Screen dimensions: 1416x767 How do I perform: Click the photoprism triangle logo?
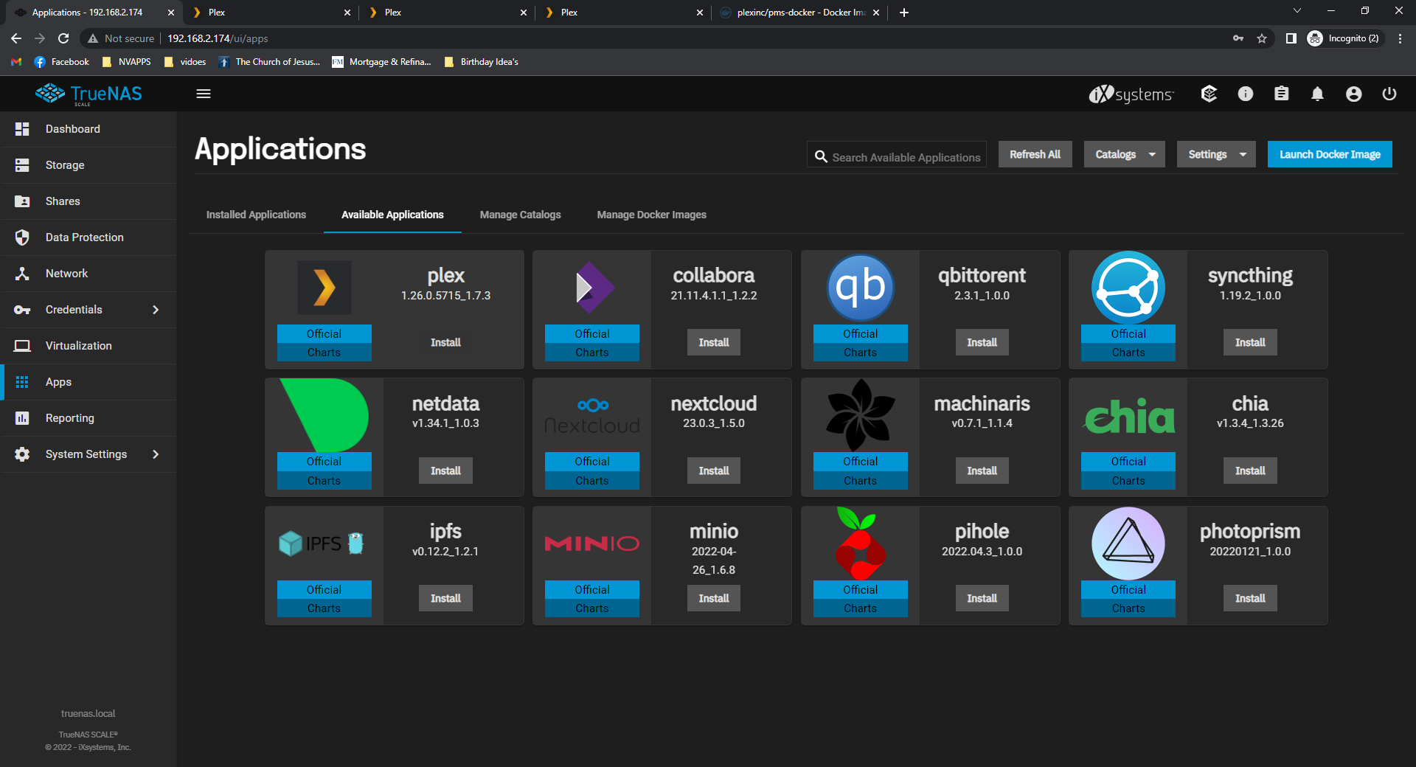point(1128,544)
